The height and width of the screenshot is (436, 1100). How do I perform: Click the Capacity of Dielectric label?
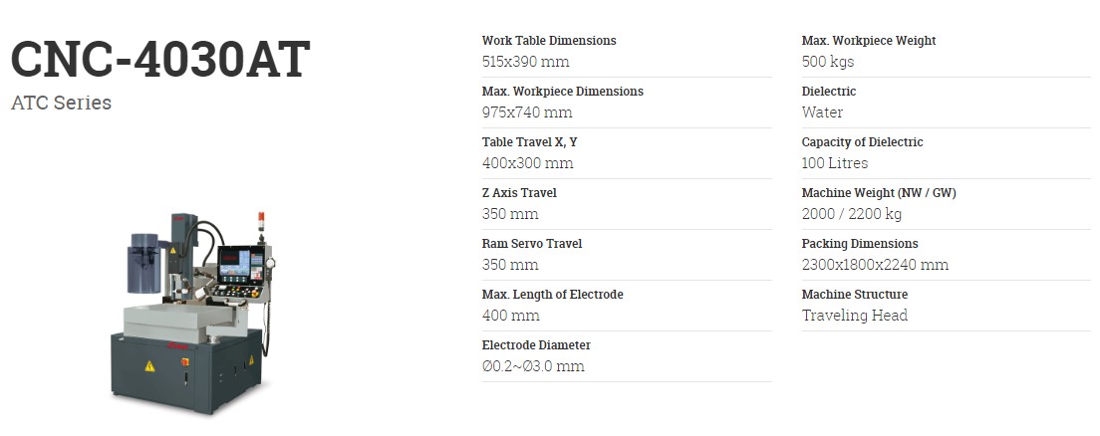862,142
